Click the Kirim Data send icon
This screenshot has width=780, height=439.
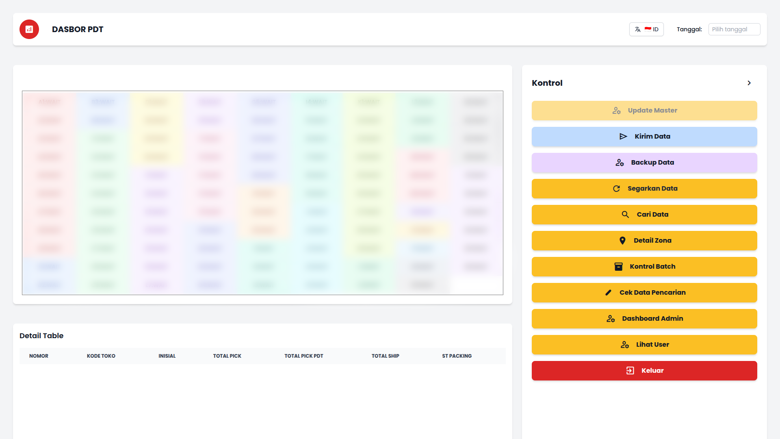pyautogui.click(x=623, y=137)
